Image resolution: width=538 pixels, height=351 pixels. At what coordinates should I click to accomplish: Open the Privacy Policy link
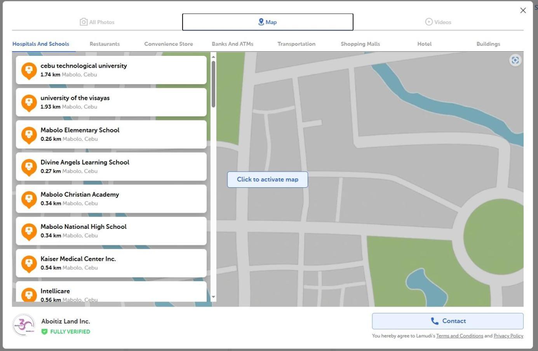(508, 336)
